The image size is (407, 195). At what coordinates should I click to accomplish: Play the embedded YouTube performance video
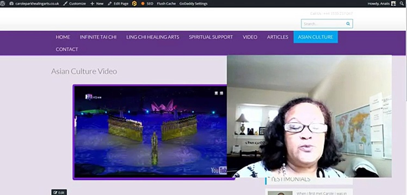coord(151,131)
